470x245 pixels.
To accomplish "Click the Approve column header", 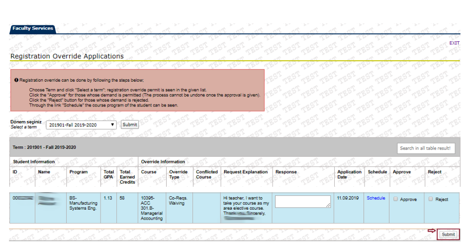I will (402, 172).
